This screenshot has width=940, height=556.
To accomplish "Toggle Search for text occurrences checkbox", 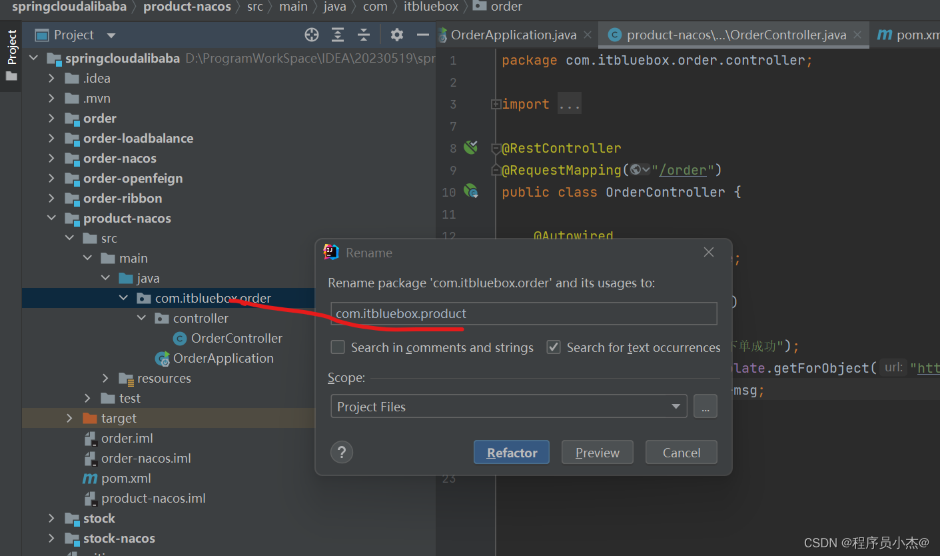I will pyautogui.click(x=554, y=347).
